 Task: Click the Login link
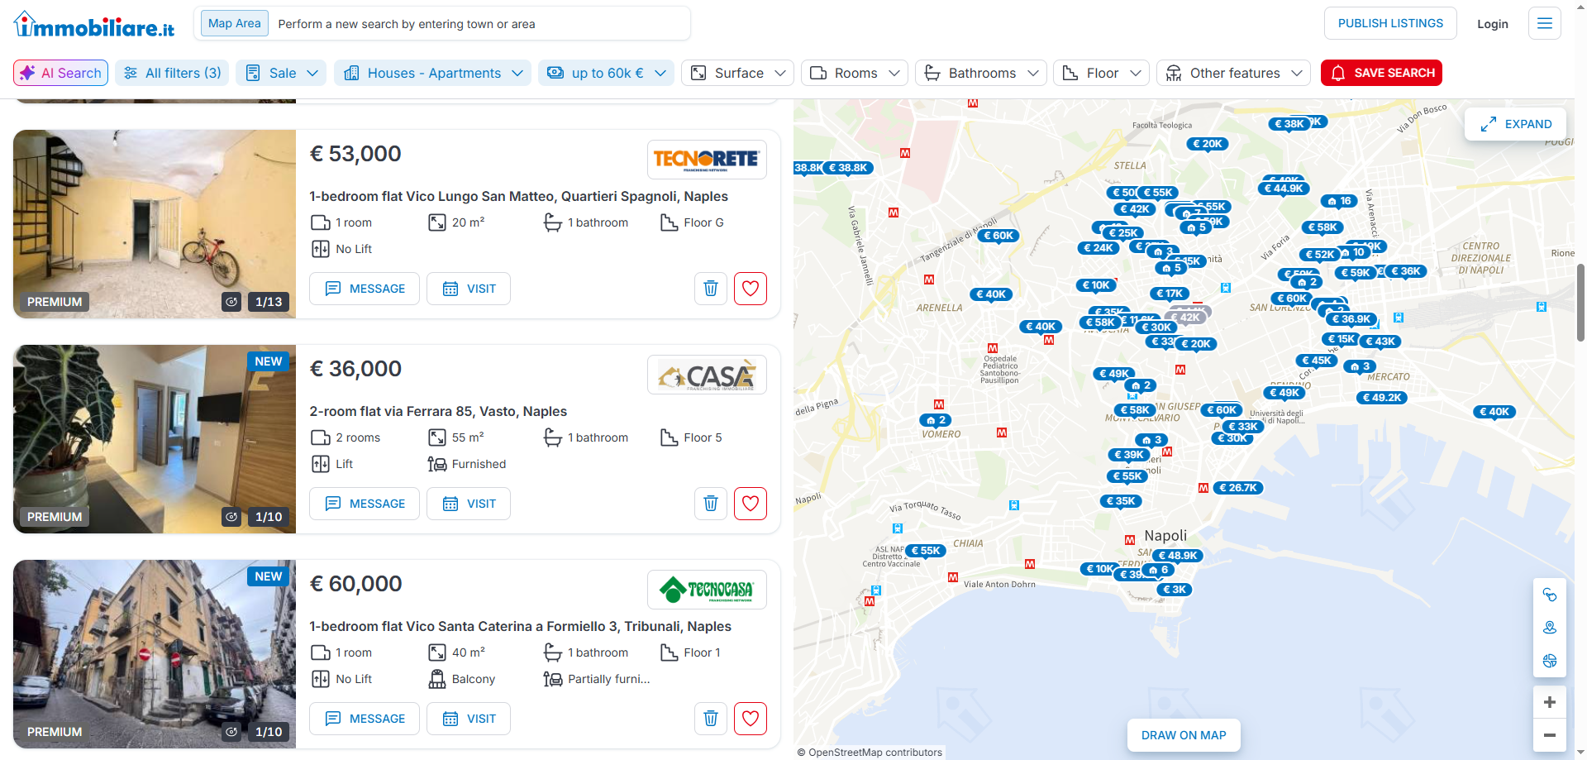click(x=1493, y=24)
